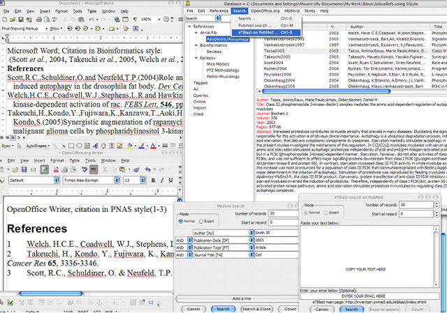Image resolution: width=447 pixels, height=313 pixels.
Task: Click the Line Color pen in Word Draw toolbar
Action: coord(141,146)
